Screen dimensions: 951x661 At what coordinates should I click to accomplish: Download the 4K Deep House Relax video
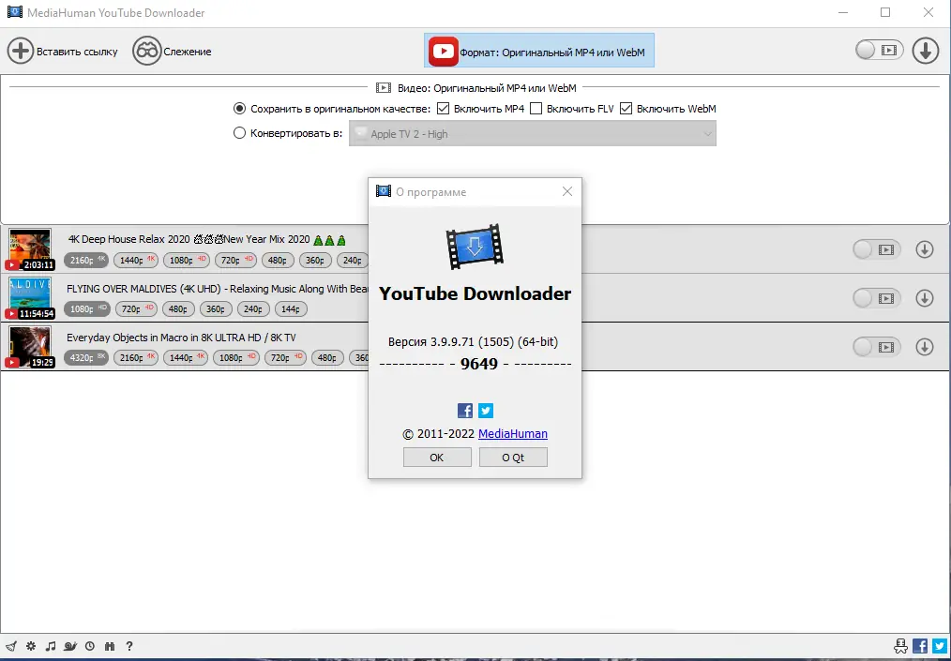(x=925, y=249)
